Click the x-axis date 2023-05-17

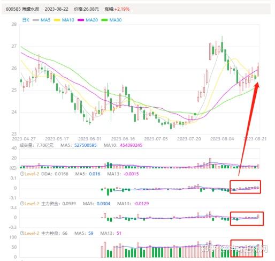(57, 139)
